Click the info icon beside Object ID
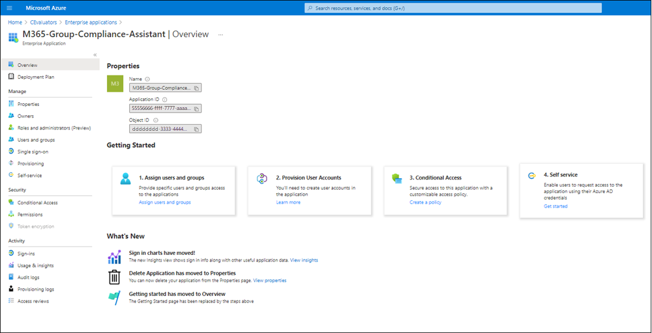The width and height of the screenshot is (652, 333). click(x=156, y=120)
